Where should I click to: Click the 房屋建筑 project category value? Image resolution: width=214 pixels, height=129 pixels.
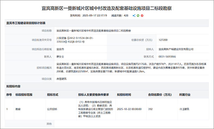(x=62, y=79)
